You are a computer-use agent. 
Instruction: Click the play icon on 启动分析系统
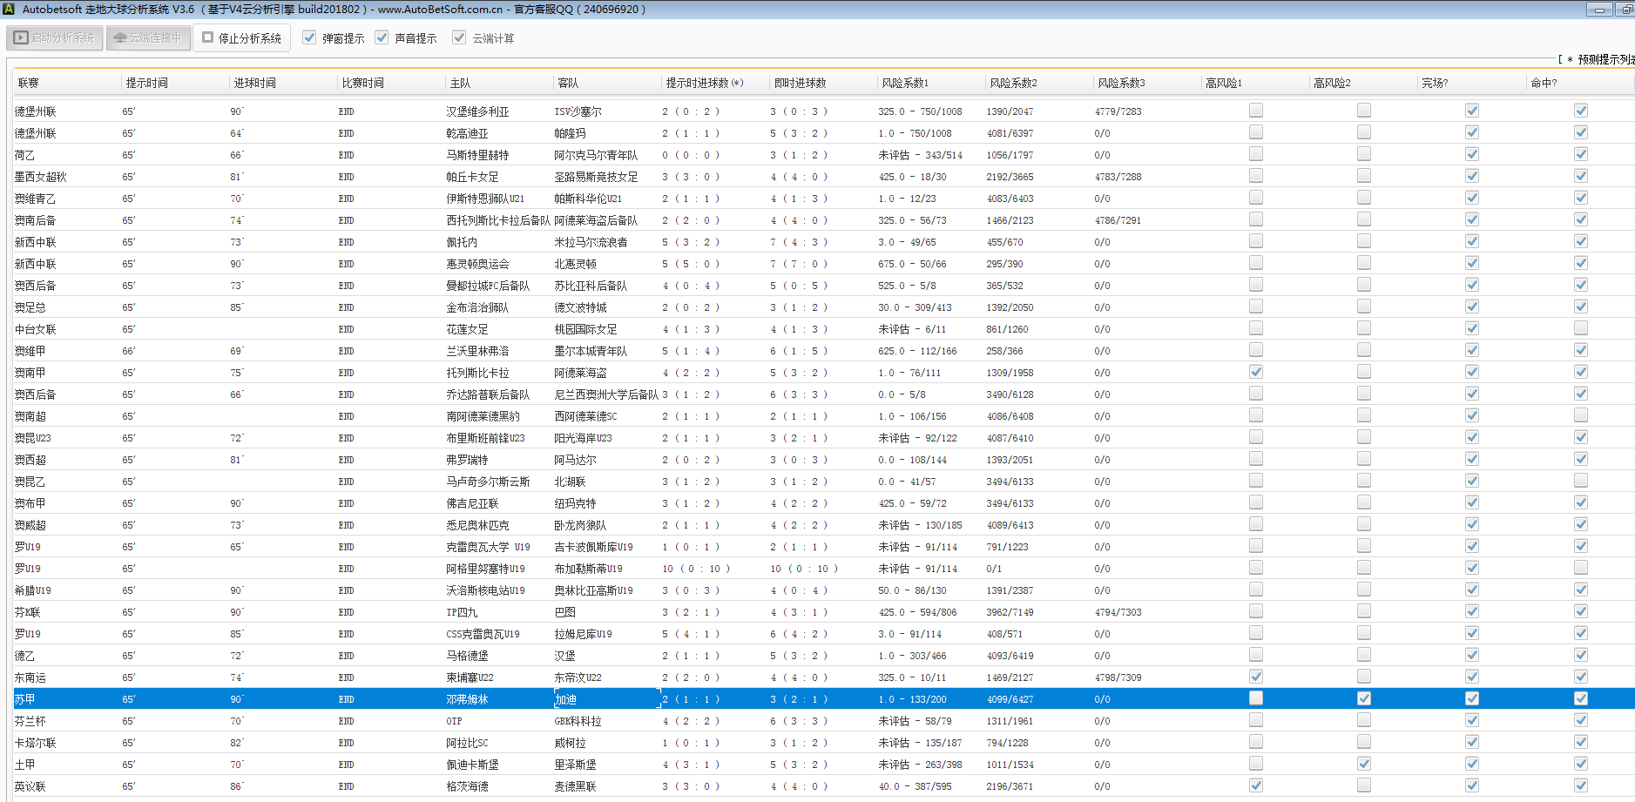pos(21,38)
